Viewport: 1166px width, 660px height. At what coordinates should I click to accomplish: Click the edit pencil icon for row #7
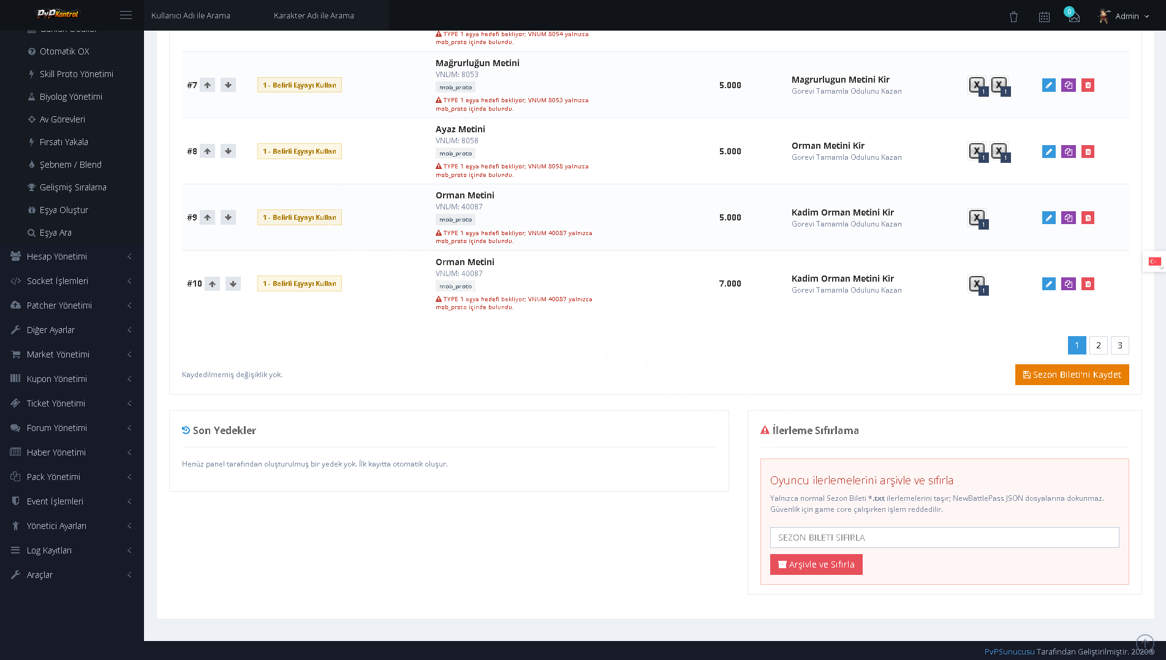click(1048, 85)
